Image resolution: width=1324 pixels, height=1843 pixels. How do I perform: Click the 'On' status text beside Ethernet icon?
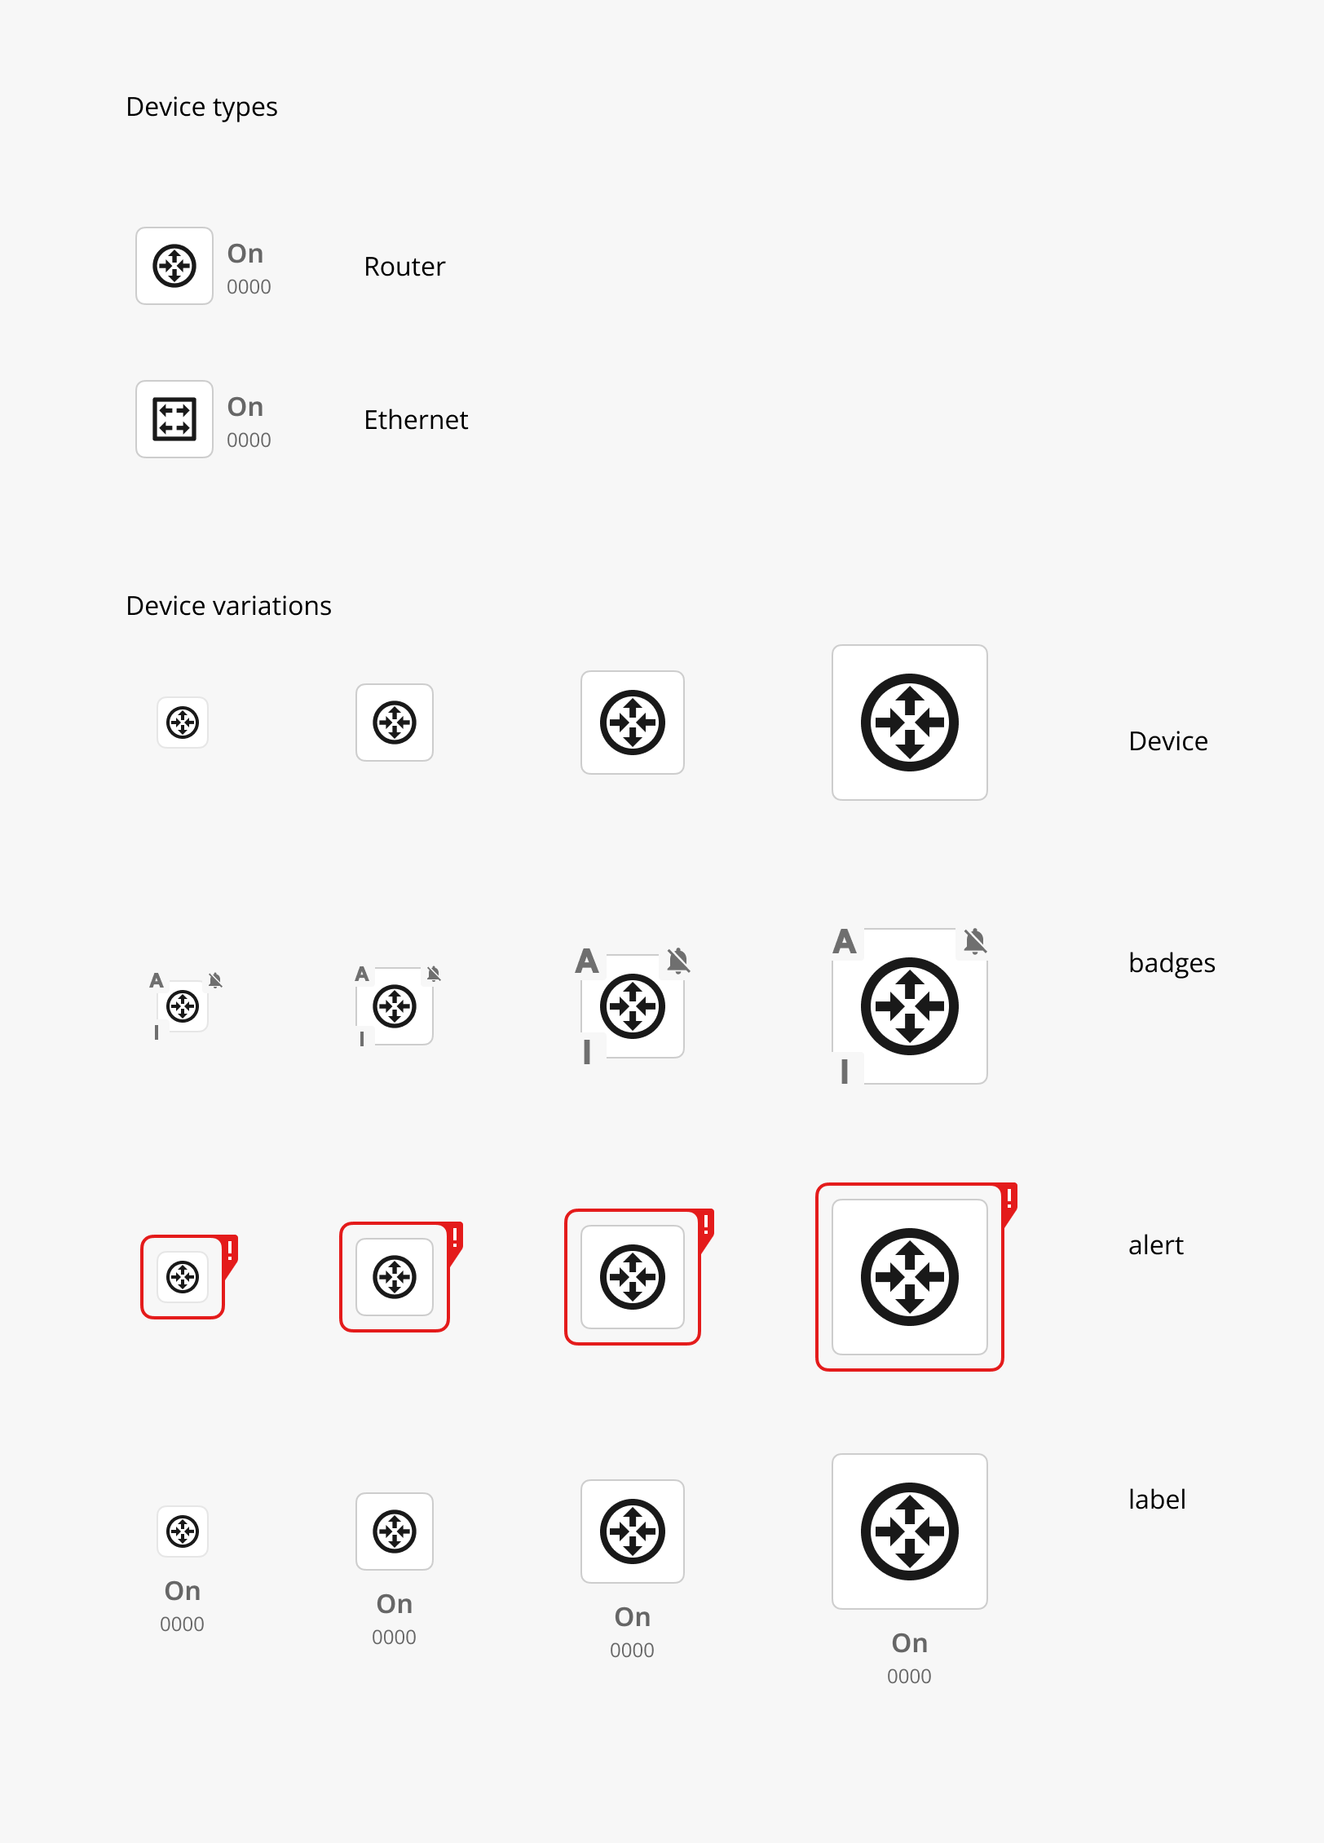pos(245,407)
